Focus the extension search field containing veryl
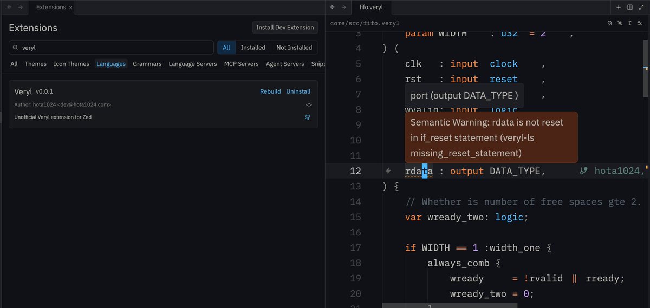The height and width of the screenshot is (308, 650). (111, 48)
